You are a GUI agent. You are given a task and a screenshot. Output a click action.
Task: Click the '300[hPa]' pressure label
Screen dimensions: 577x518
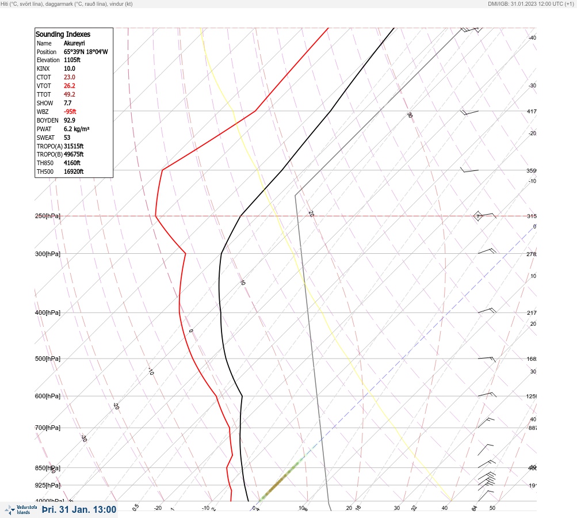48,254
